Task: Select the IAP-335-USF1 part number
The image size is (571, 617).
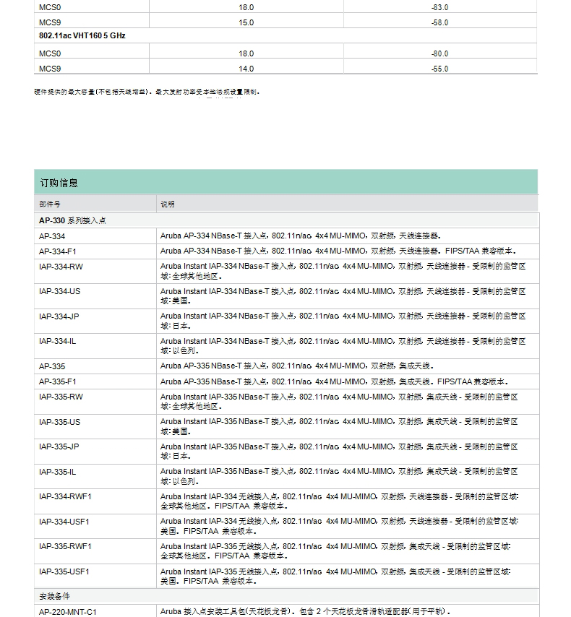Action: [64, 571]
